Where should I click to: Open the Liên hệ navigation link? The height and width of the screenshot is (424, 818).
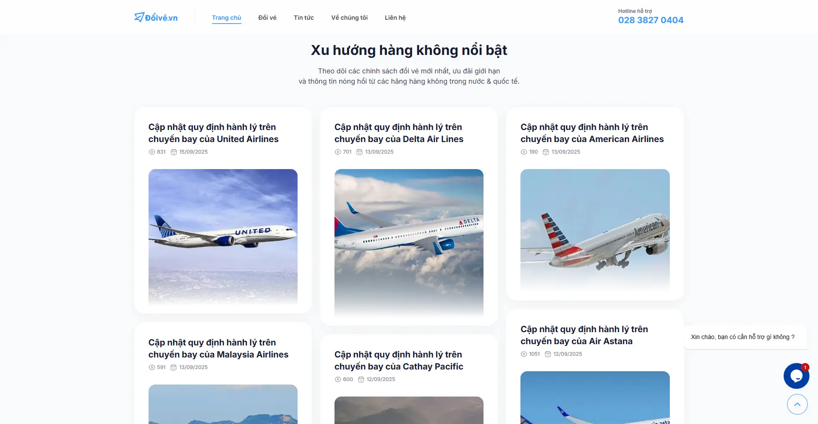click(395, 18)
